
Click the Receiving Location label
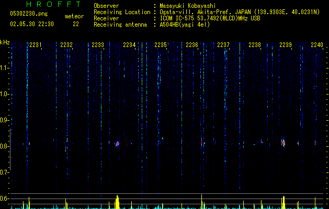click(122, 12)
